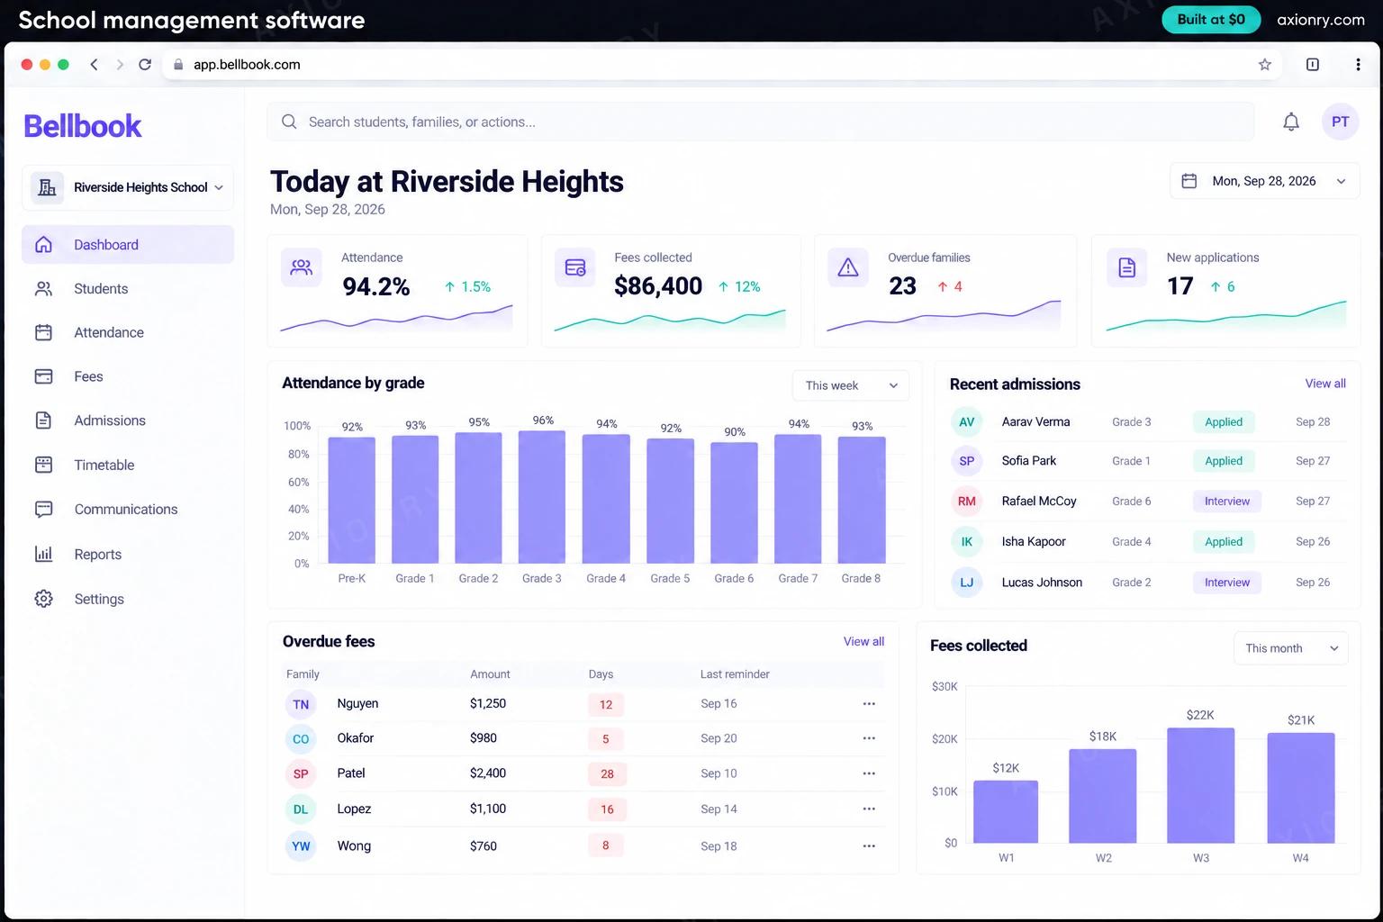Click the browser forward arrow
Viewport: 1383px width, 922px height.
tap(119, 64)
